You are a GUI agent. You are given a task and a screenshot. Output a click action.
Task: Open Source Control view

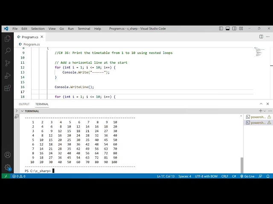pos(8,63)
